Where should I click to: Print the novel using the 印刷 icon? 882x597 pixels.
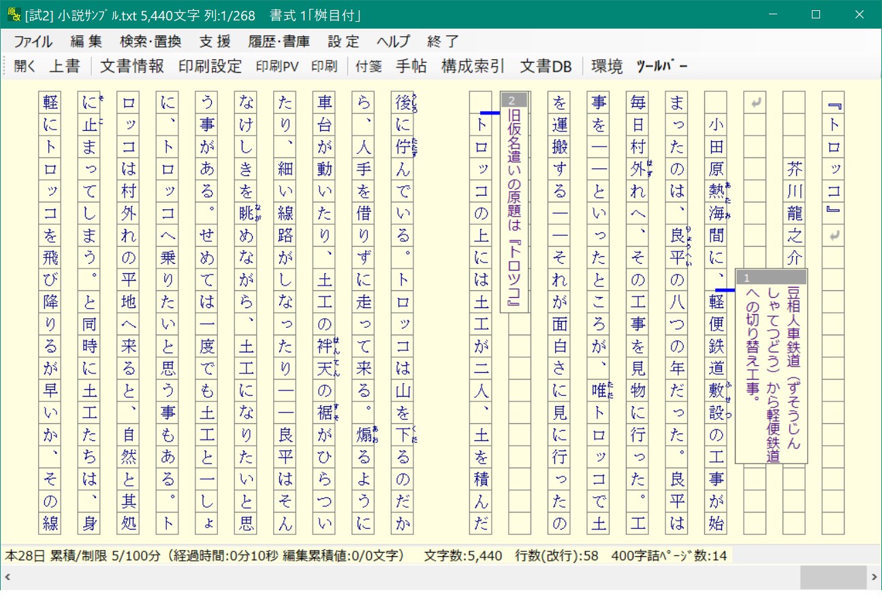(x=324, y=66)
